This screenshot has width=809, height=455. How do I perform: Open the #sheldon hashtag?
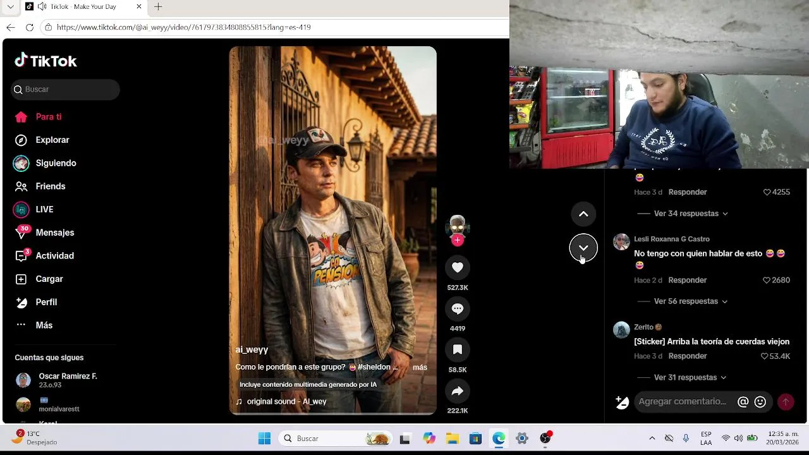click(375, 367)
